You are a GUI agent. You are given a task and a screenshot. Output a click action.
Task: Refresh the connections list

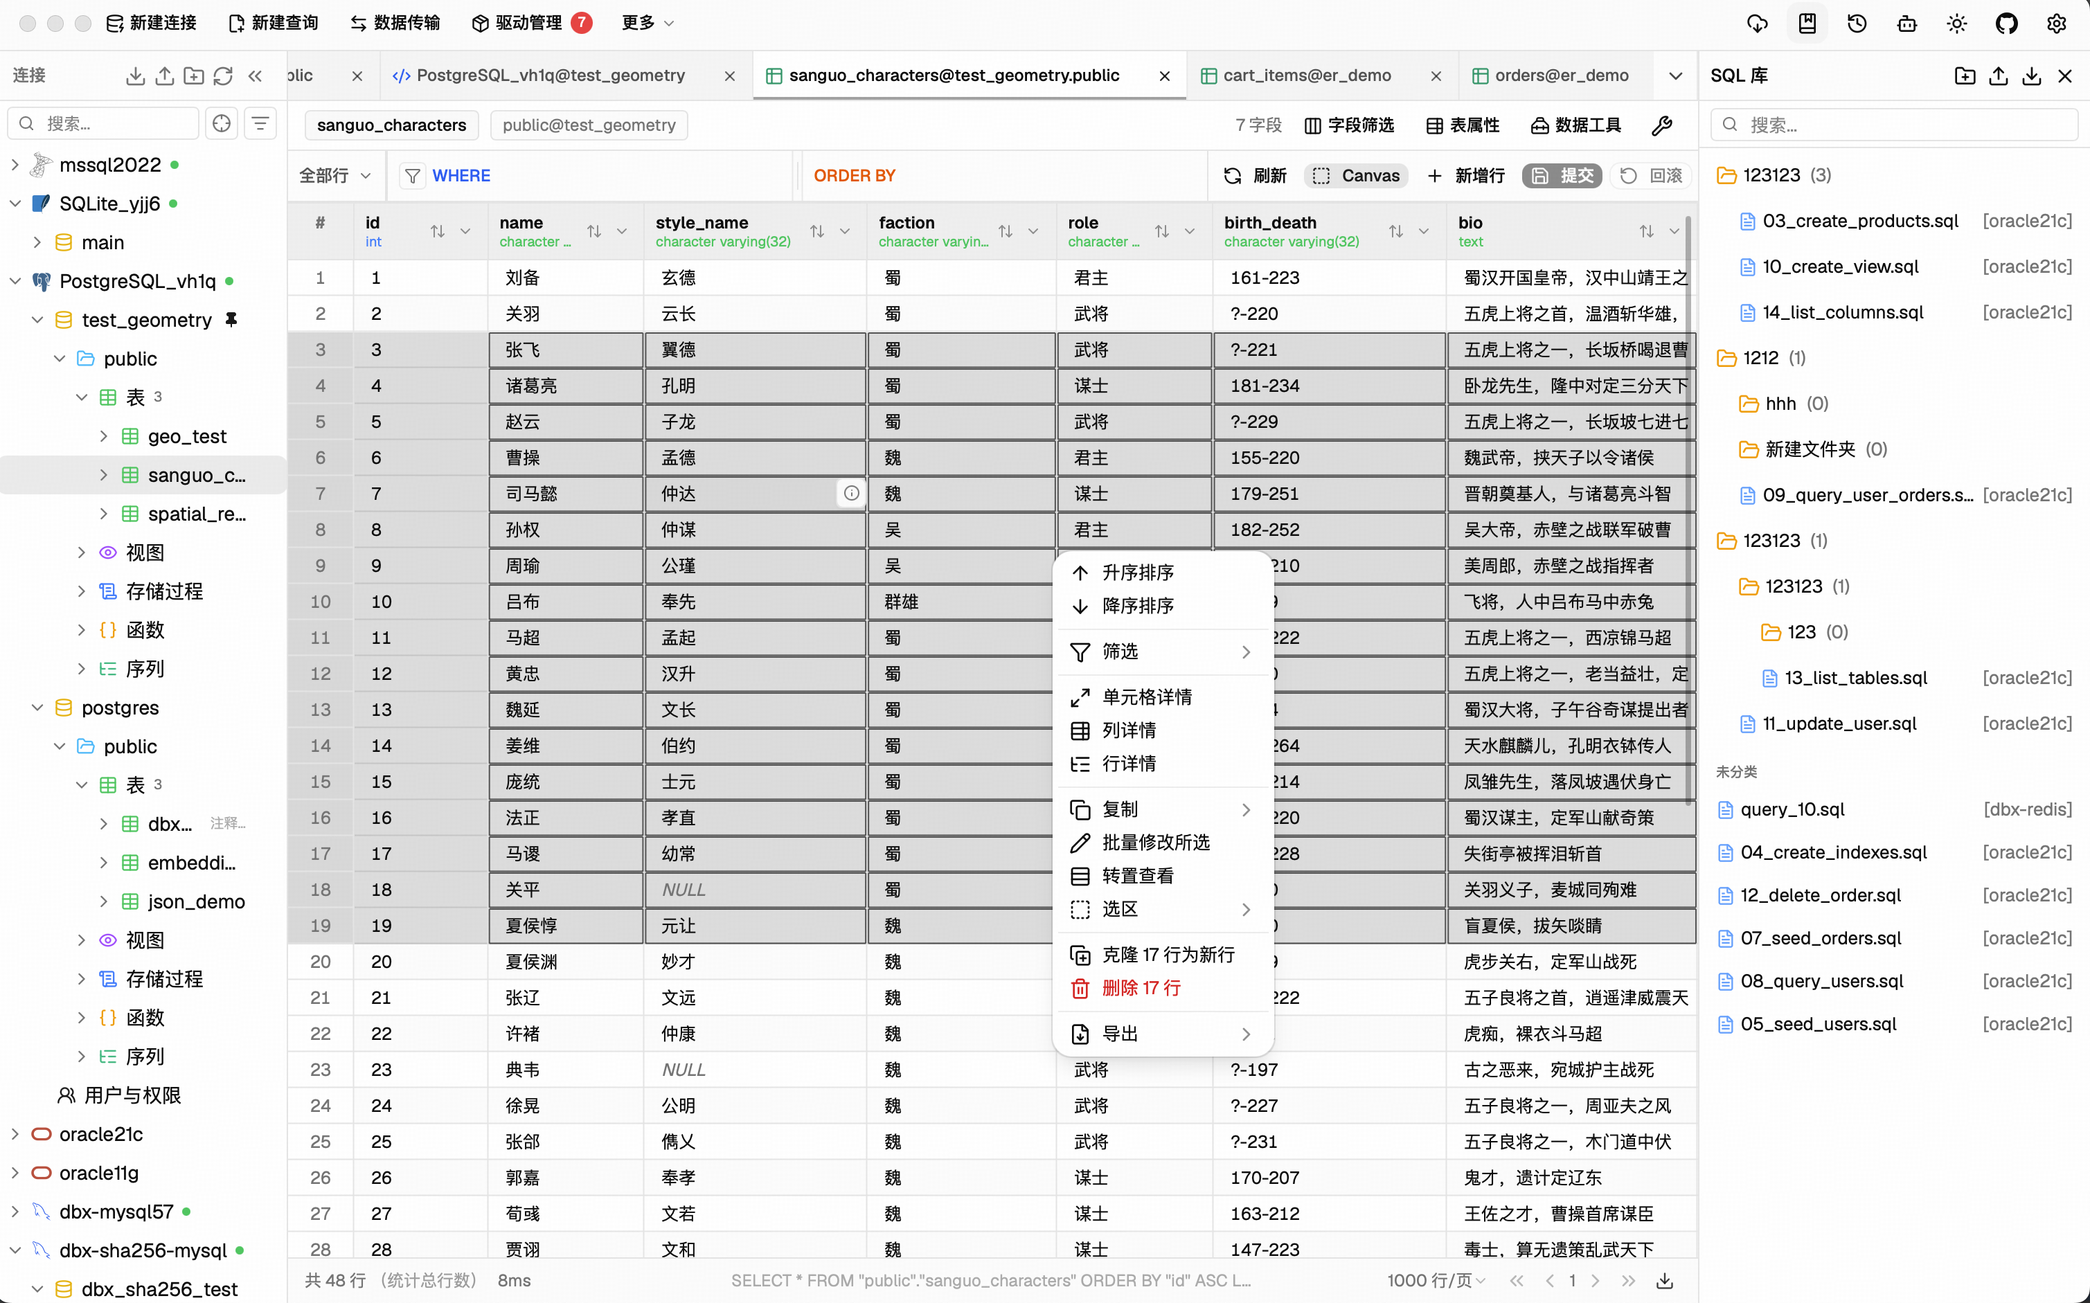pos(223,76)
